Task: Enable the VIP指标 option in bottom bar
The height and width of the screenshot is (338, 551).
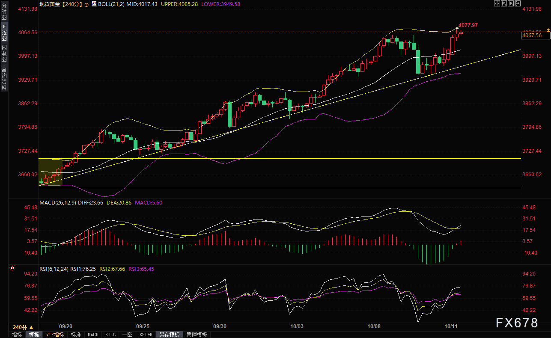Action: (55, 335)
